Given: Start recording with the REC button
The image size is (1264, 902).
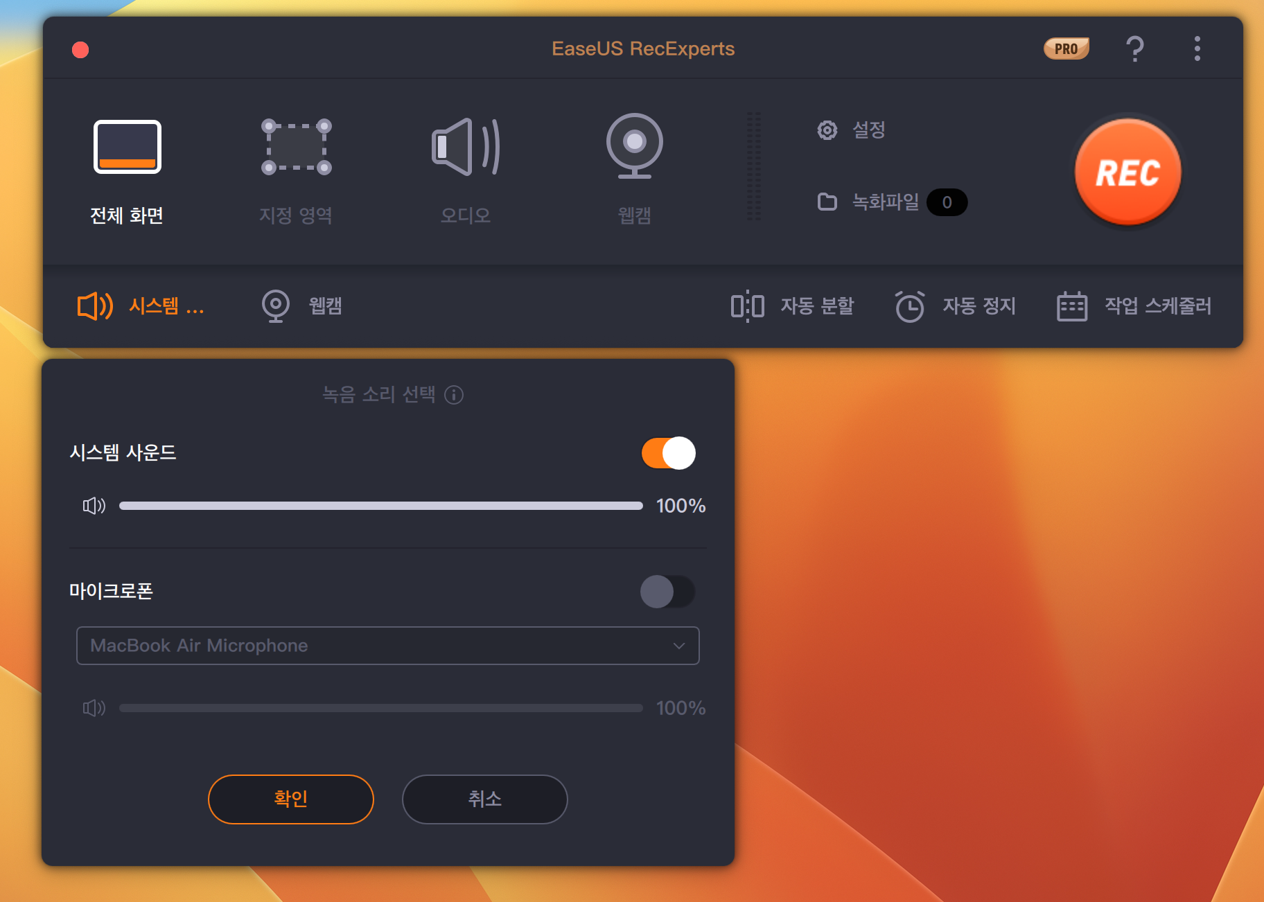Looking at the screenshot, I should pyautogui.click(x=1128, y=172).
